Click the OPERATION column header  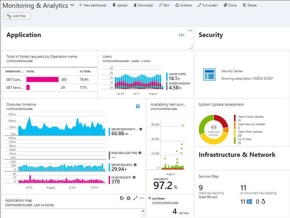14,71
